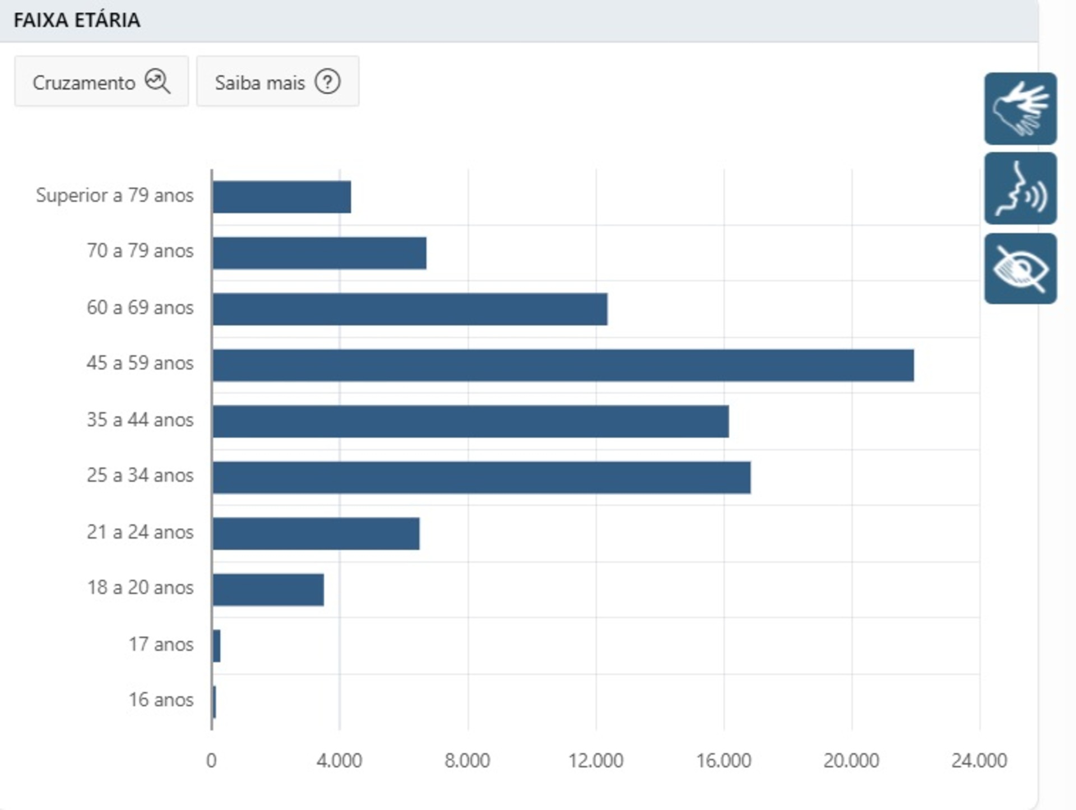Image resolution: width=1076 pixels, height=810 pixels.
Task: Click the 20.000 axis tick label
Action: coord(851,761)
